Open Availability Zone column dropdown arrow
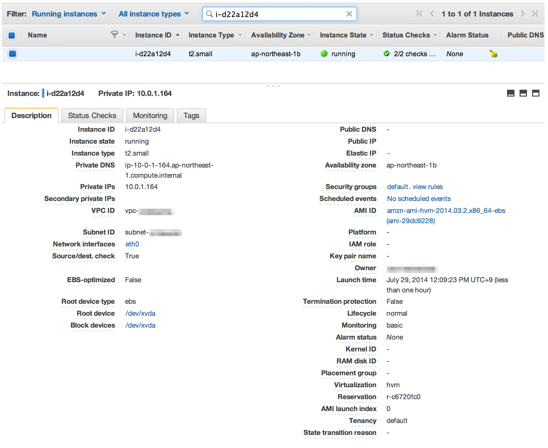Viewport: 548px width, 448px height. 309,35
